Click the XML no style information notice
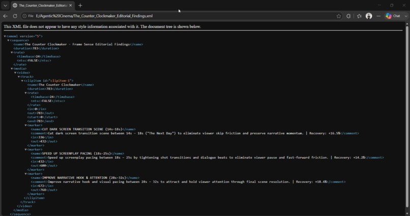The image size is (410, 216). tap(102, 26)
